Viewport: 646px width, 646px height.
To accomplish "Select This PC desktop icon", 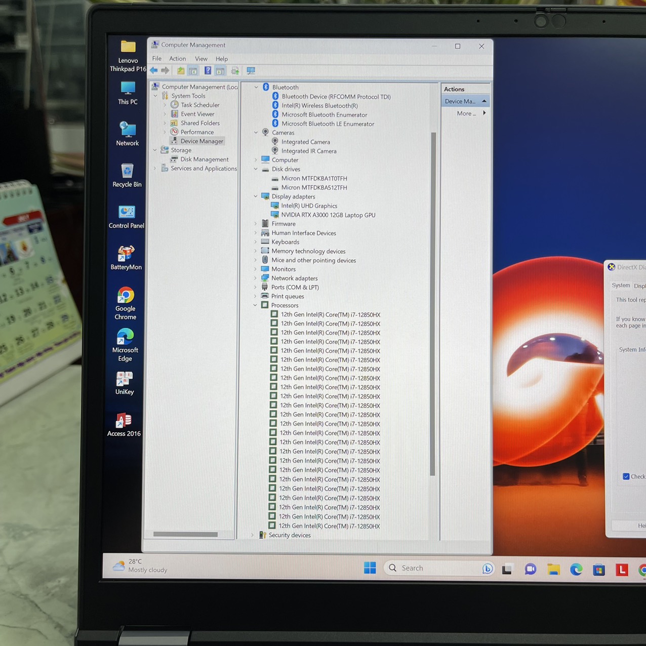I will pyautogui.click(x=128, y=93).
